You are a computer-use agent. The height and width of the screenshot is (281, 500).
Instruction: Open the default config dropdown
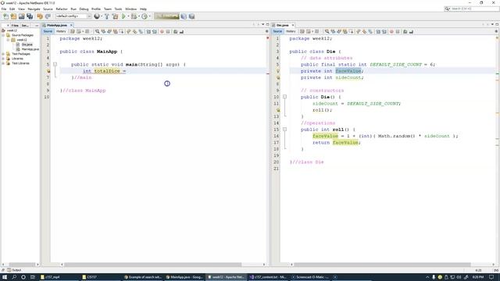[x=73, y=16]
